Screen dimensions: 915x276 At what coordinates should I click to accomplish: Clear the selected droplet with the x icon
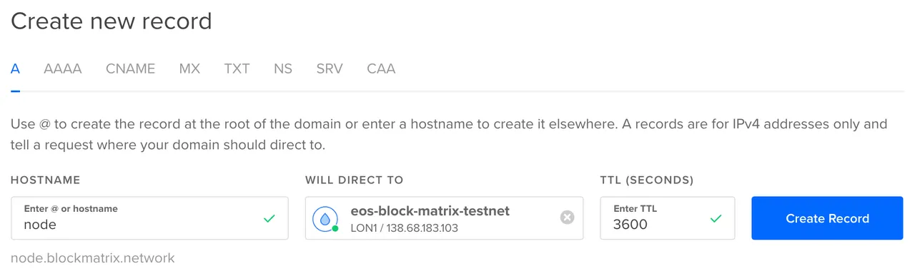click(567, 218)
